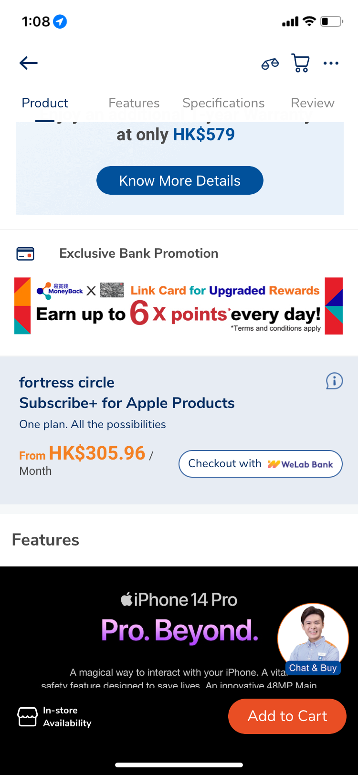358x775 pixels.
Task: Tap Add to Cart
Action: click(x=287, y=716)
